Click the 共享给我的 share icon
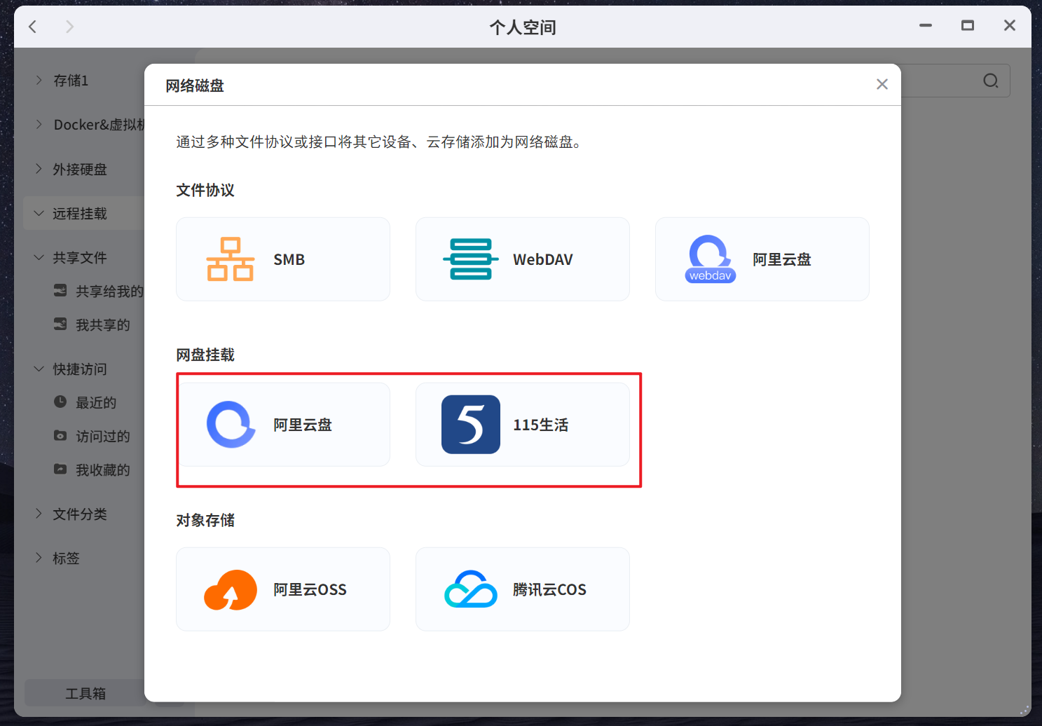 click(x=60, y=290)
